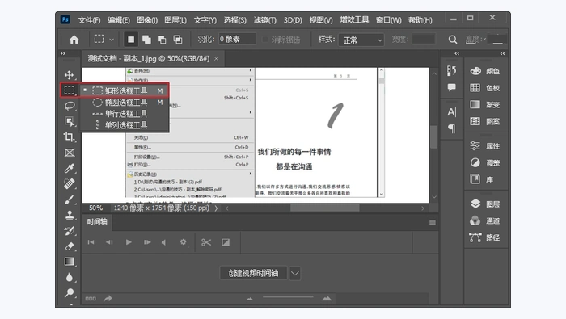
Task: Collapse the right panel double arrows
Action: (502, 53)
